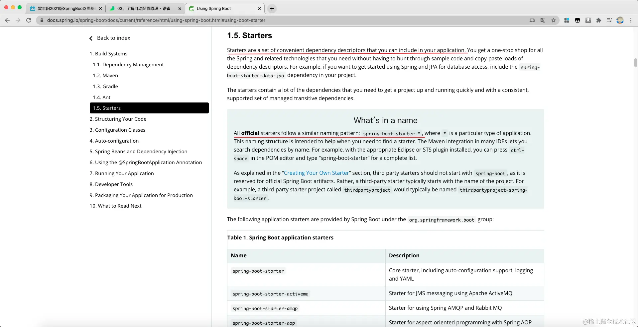Open the Tampermonkey extension
The height and width of the screenshot is (327, 638).
pyautogui.click(x=577, y=20)
